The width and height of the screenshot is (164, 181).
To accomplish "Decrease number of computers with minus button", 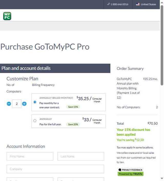I will [9, 104].
